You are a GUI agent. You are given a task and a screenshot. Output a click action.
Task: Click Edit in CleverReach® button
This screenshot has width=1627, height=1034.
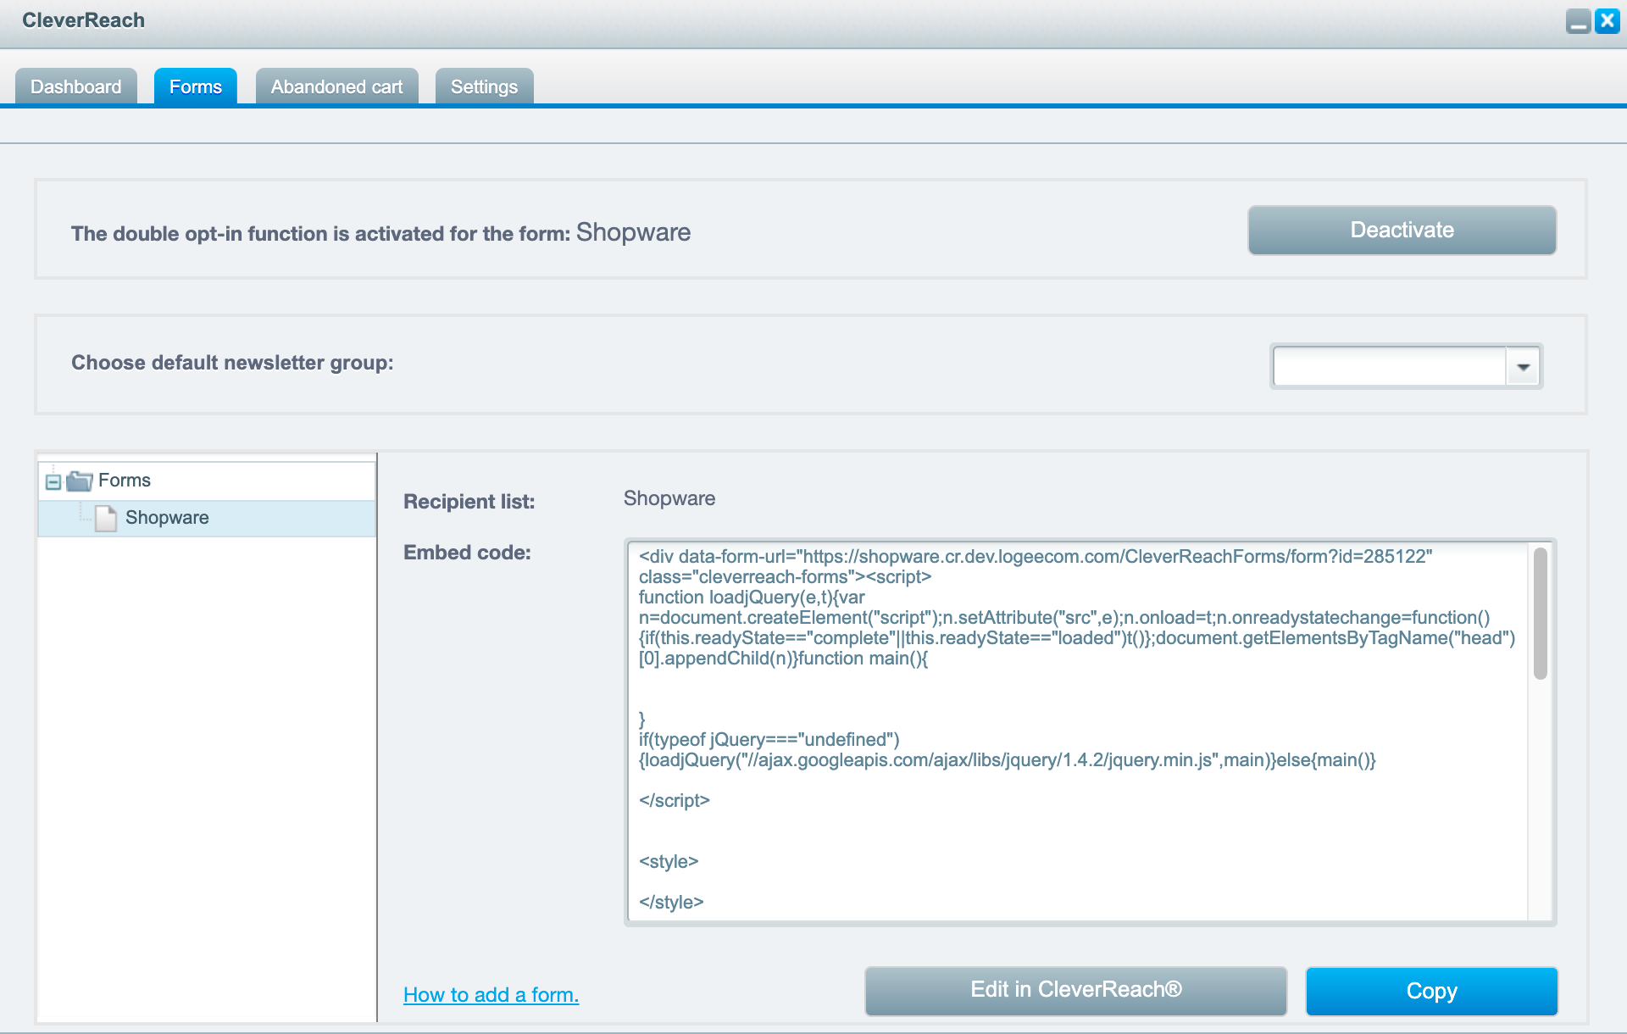(1075, 991)
